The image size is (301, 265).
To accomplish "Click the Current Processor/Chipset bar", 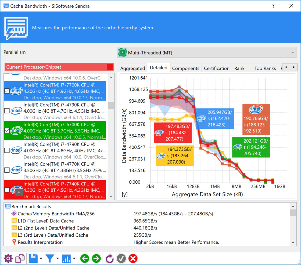I will click(59, 67).
